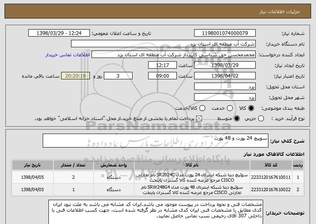Click the creation time field 12:17
The image size is (316, 224).
click(163, 65)
